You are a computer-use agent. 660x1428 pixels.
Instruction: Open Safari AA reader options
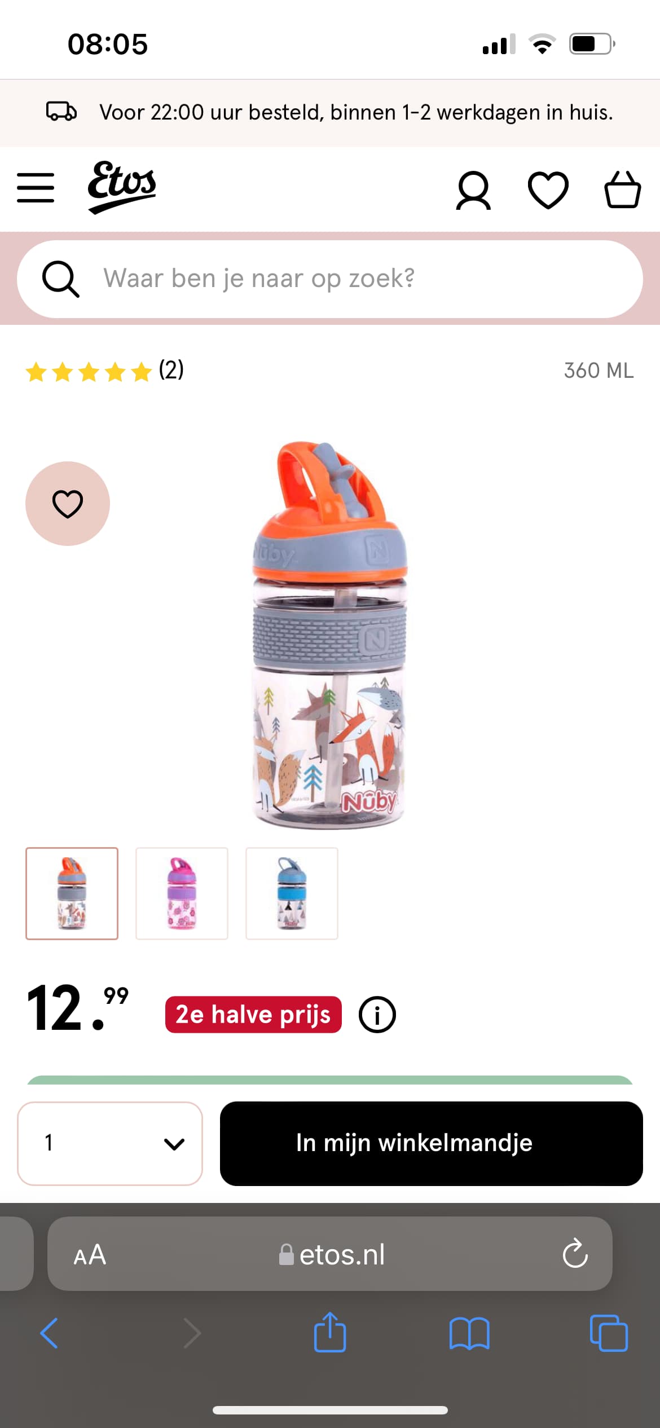[x=90, y=1255]
